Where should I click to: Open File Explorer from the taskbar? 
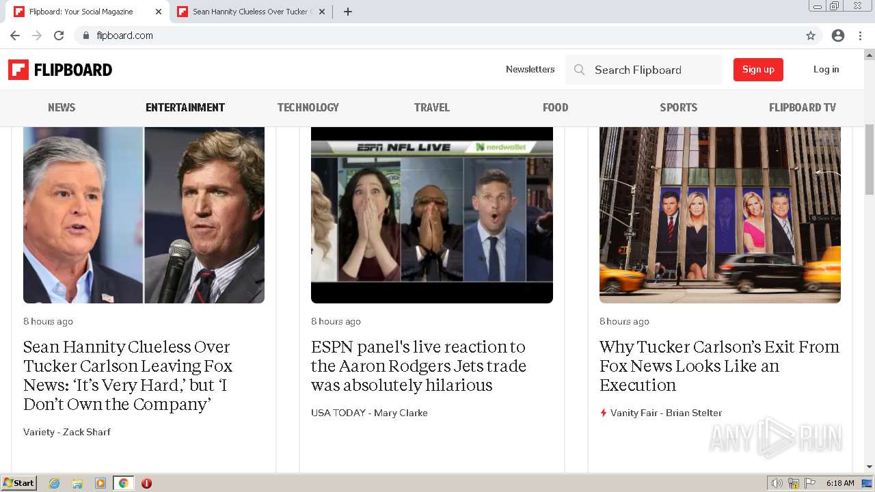pyautogui.click(x=77, y=483)
